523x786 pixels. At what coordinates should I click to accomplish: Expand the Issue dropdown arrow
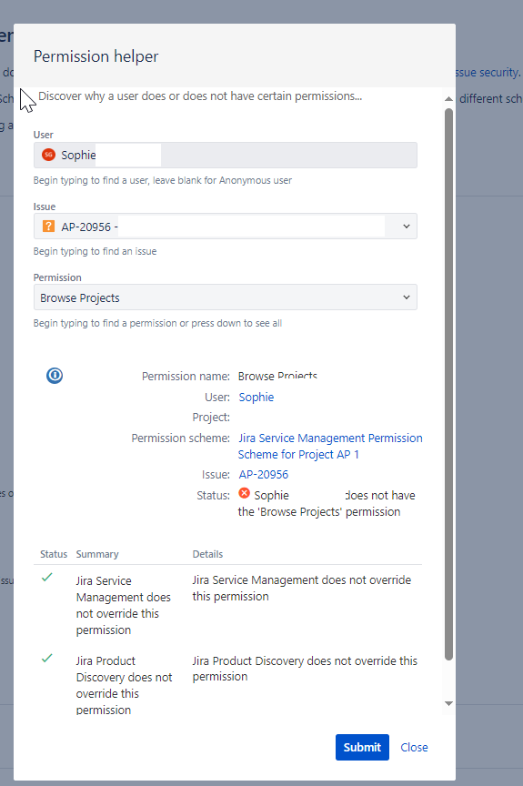[x=407, y=227]
